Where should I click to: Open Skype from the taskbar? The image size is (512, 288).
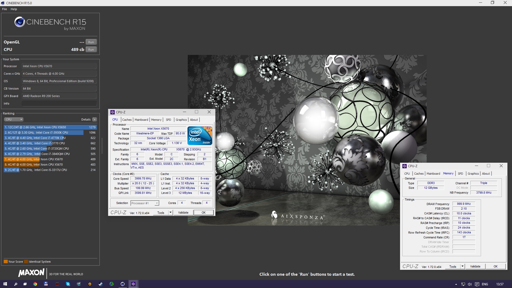[x=68, y=284]
